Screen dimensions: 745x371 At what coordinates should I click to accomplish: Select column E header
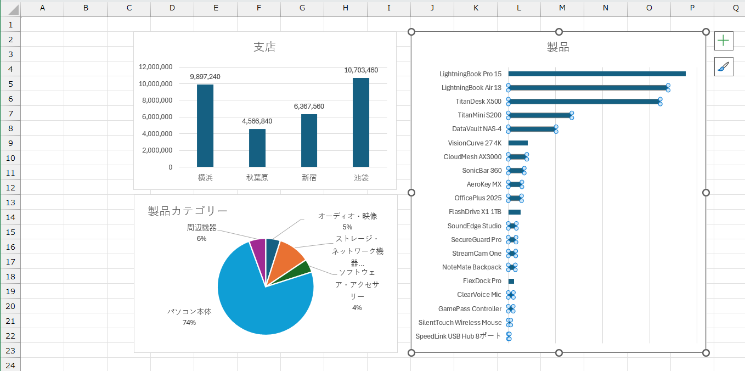(216, 8)
